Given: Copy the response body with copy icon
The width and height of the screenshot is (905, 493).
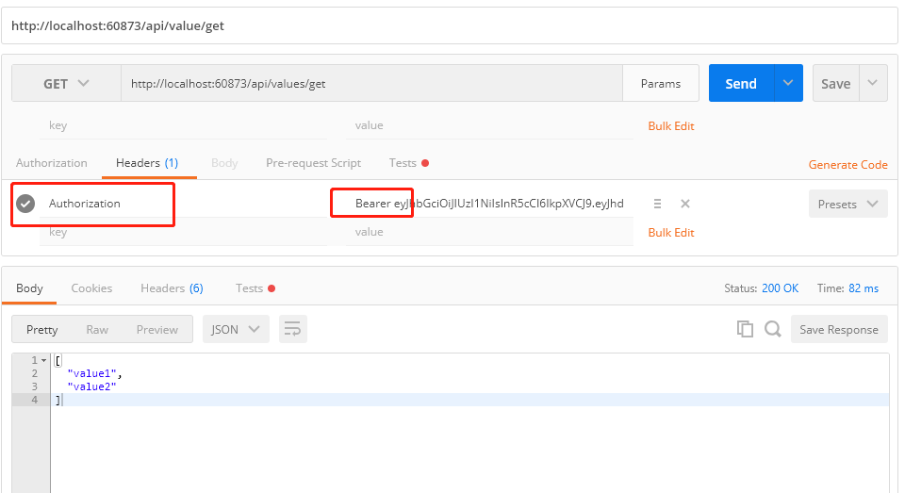Looking at the screenshot, I should tap(745, 329).
